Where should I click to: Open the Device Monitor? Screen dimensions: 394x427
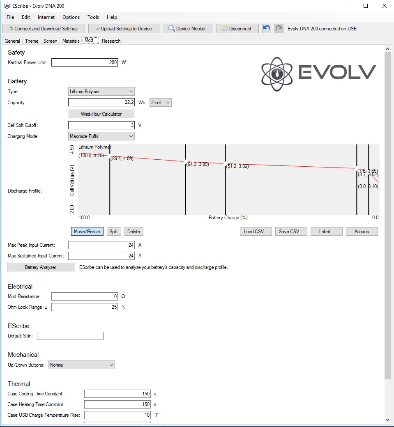(187, 28)
